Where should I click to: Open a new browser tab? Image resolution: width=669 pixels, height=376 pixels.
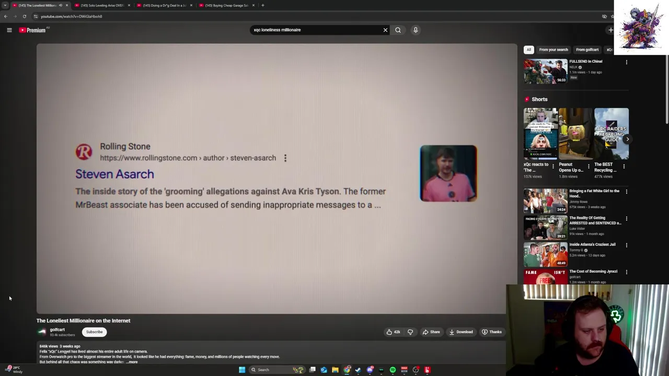pos(263,5)
